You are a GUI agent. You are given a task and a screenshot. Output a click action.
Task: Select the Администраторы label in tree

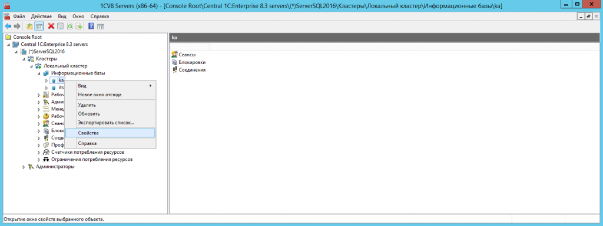point(55,167)
